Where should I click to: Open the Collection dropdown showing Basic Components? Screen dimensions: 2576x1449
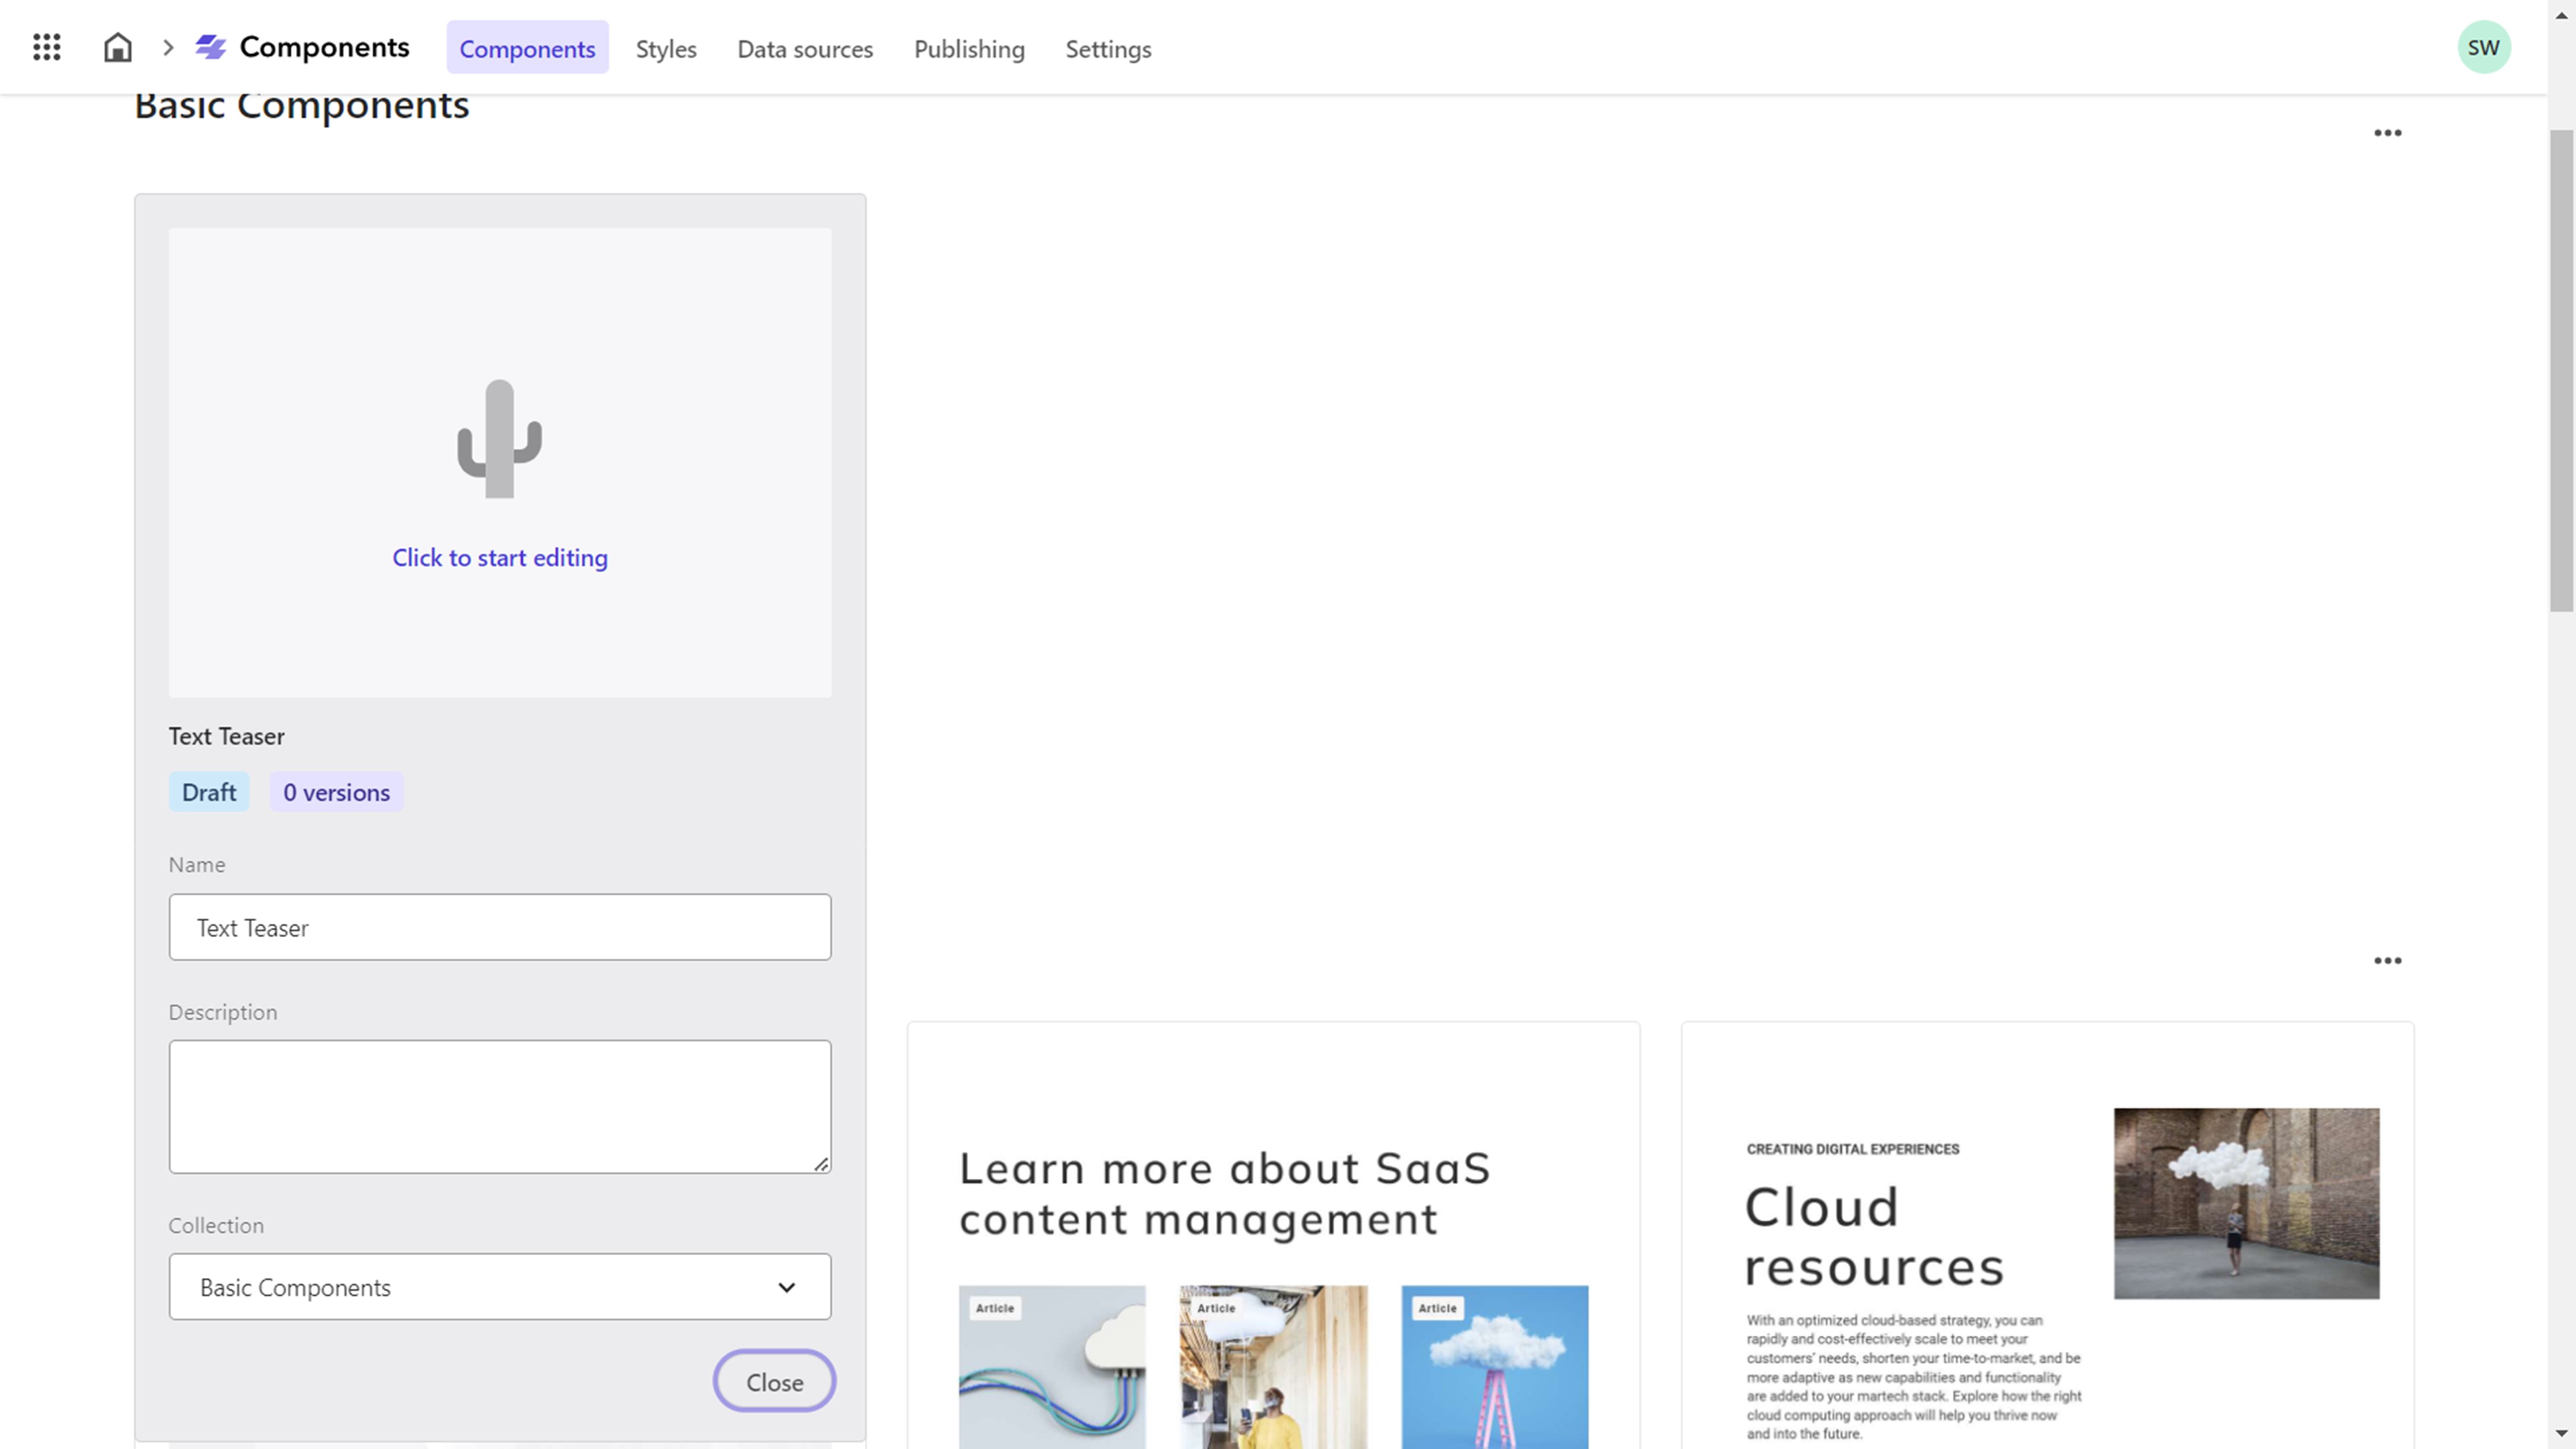point(499,1286)
